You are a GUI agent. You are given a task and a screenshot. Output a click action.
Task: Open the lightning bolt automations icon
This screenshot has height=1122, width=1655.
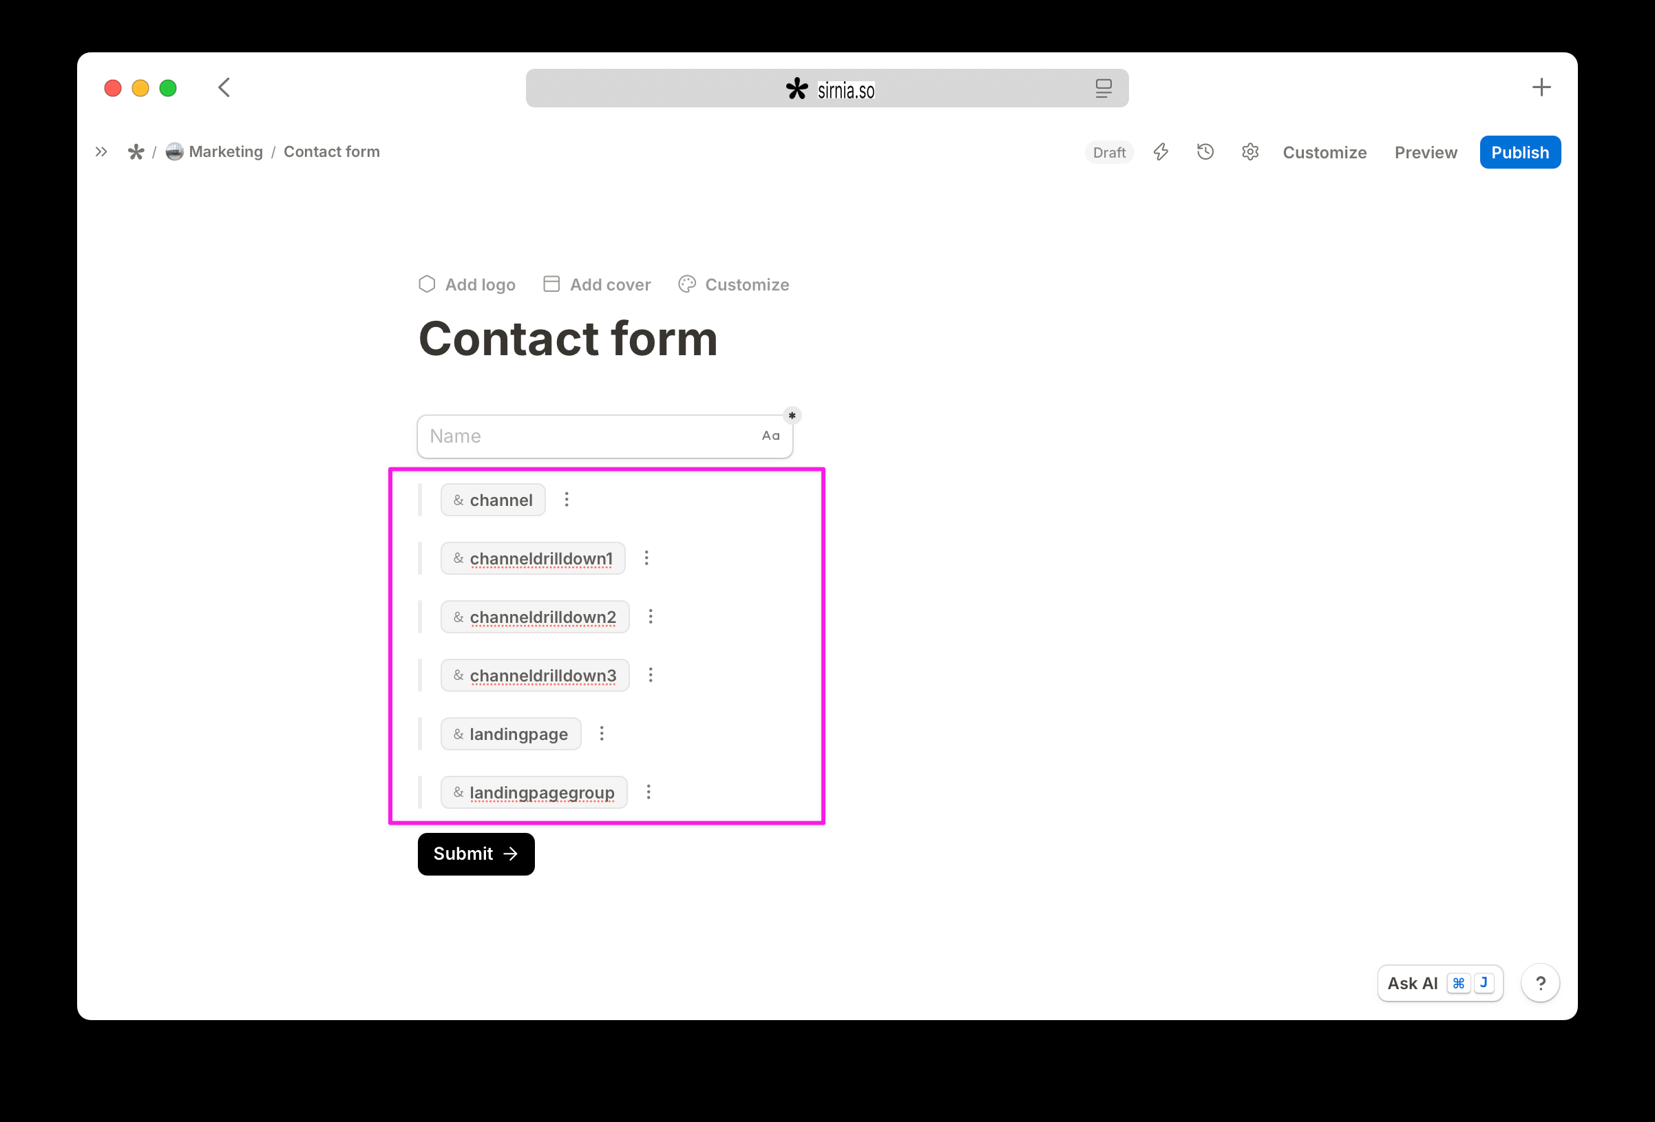[1161, 152]
